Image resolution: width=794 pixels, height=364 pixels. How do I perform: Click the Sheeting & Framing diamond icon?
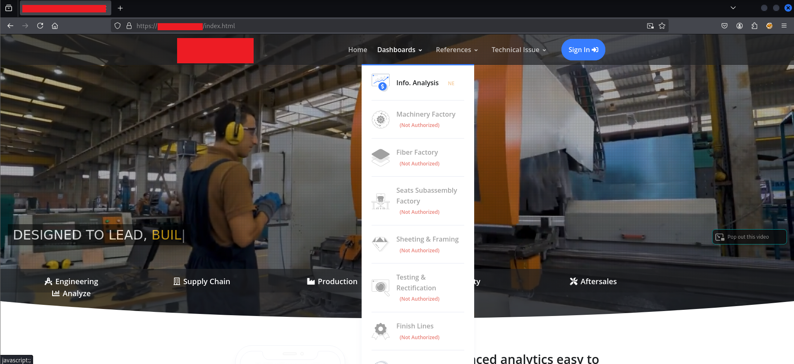(381, 244)
